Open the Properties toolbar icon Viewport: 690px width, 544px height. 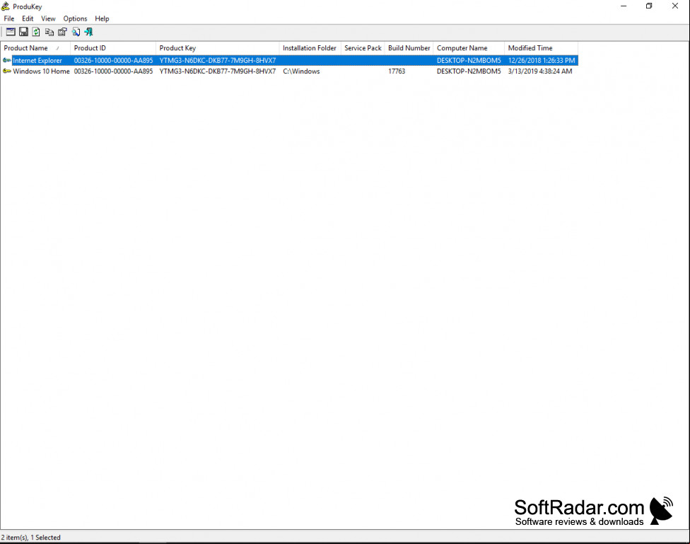[x=62, y=32]
